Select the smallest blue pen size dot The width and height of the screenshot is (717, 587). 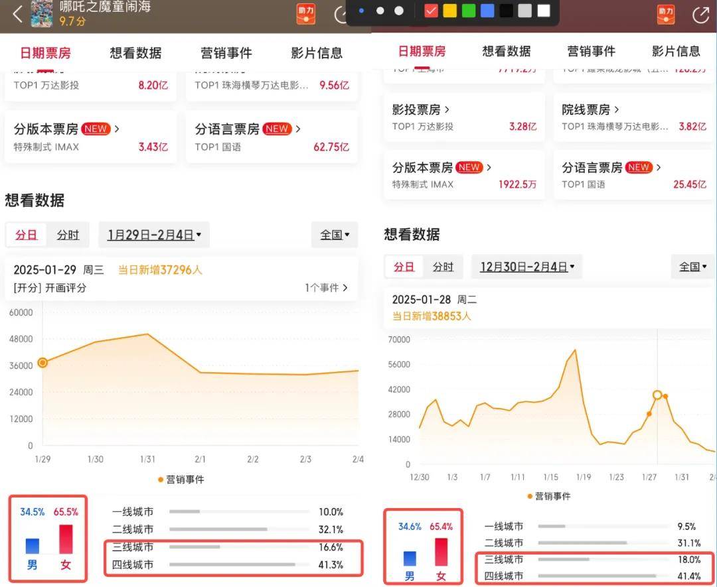click(361, 11)
